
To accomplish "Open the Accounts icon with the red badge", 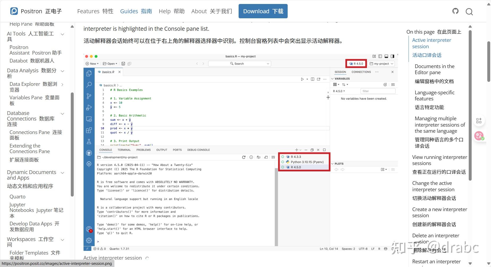I will pos(89,229).
